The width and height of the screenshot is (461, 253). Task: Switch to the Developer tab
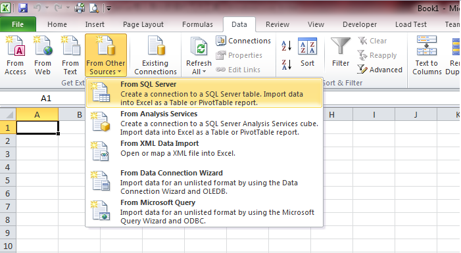360,24
